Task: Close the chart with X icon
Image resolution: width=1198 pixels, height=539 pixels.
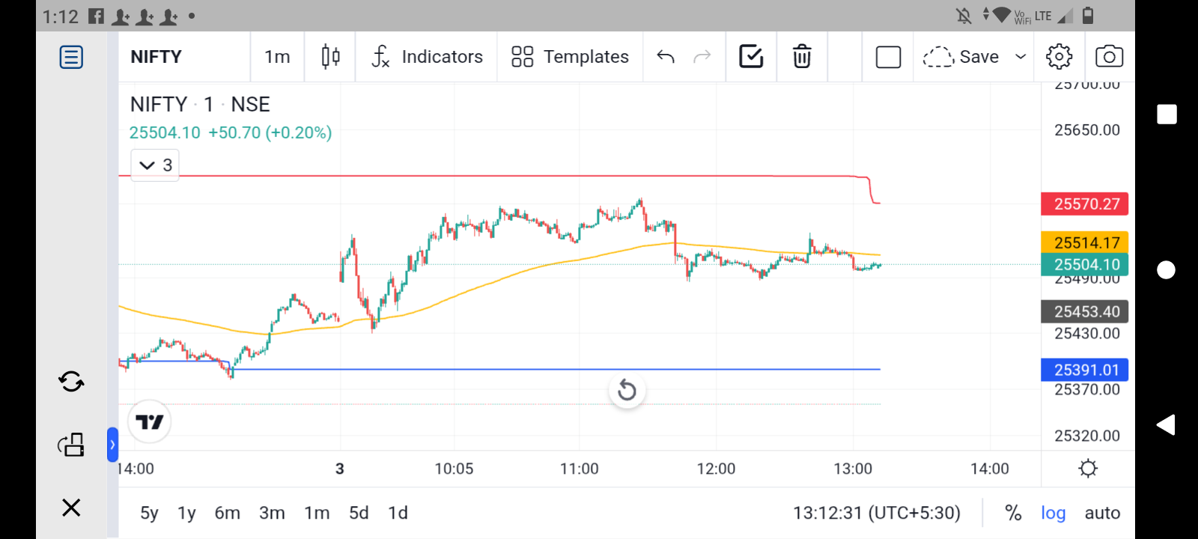Action: click(x=71, y=508)
